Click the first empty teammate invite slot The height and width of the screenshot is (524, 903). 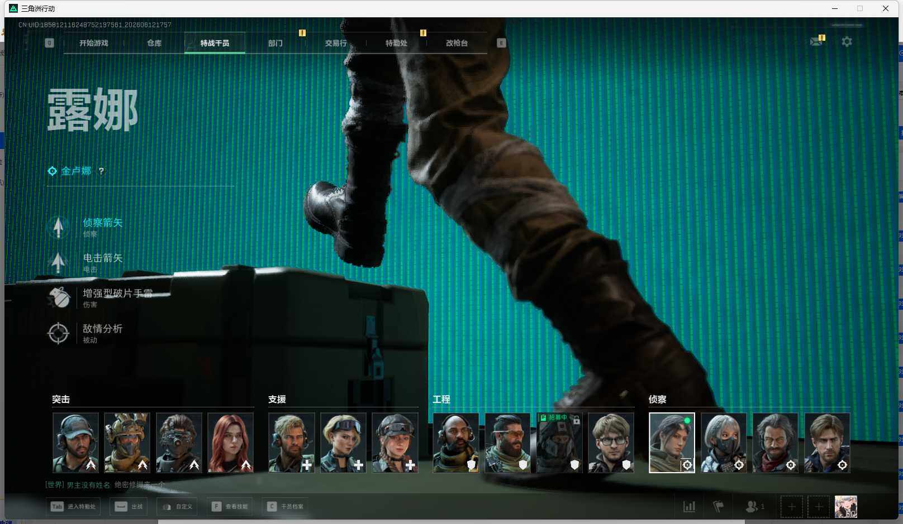pyautogui.click(x=792, y=507)
